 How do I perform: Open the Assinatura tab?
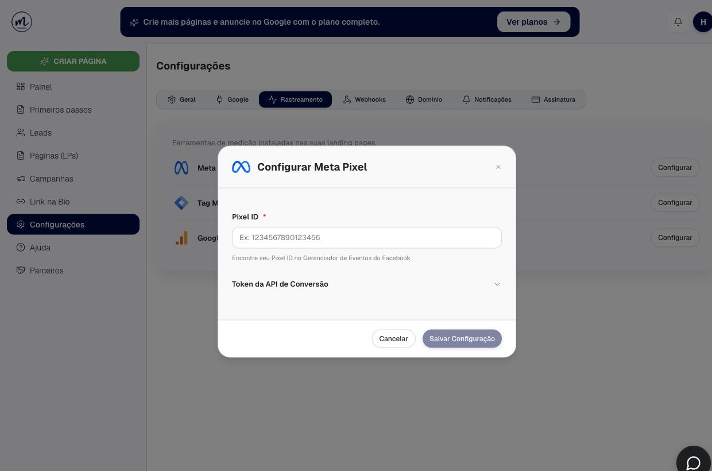point(553,99)
